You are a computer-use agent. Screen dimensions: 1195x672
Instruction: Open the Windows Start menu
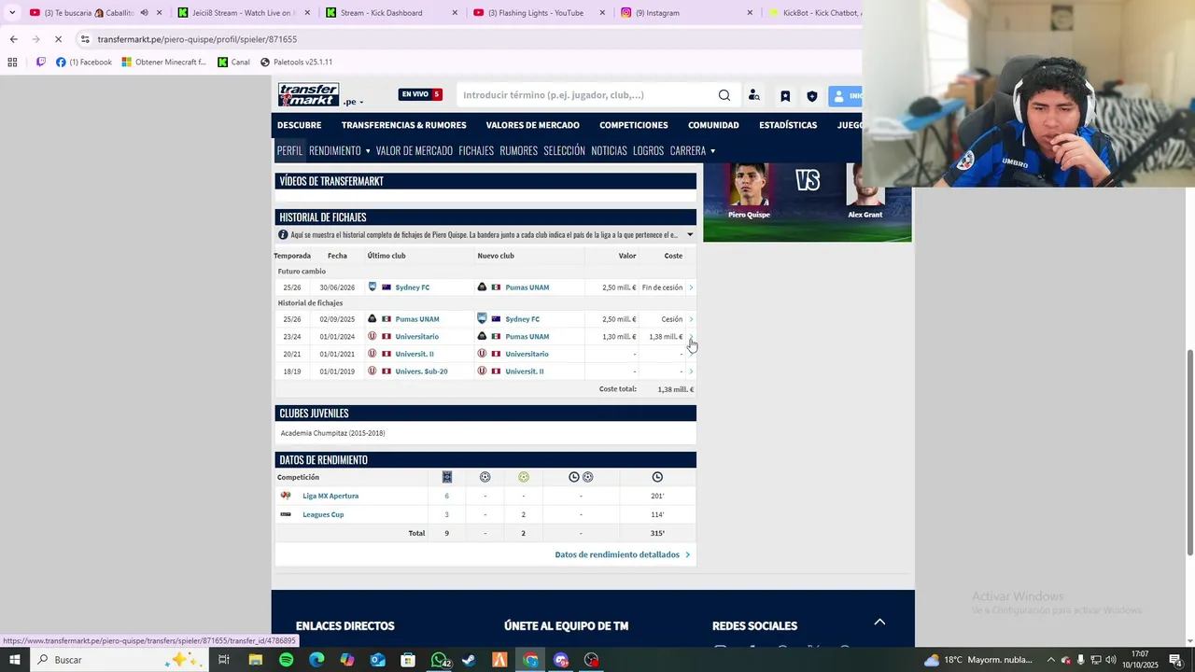coord(14,660)
